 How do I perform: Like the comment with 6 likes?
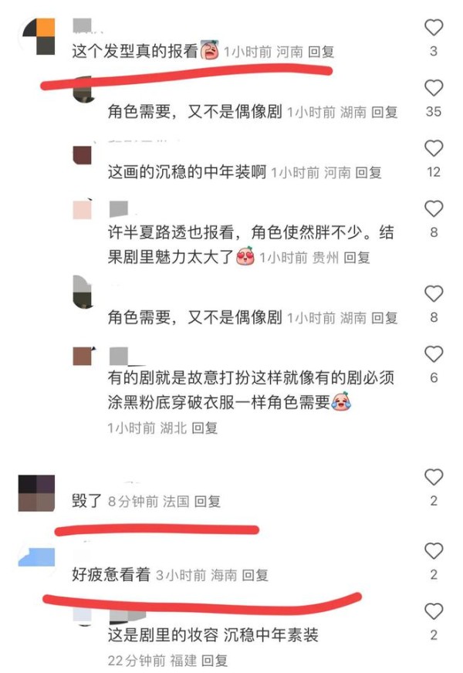coord(434,354)
